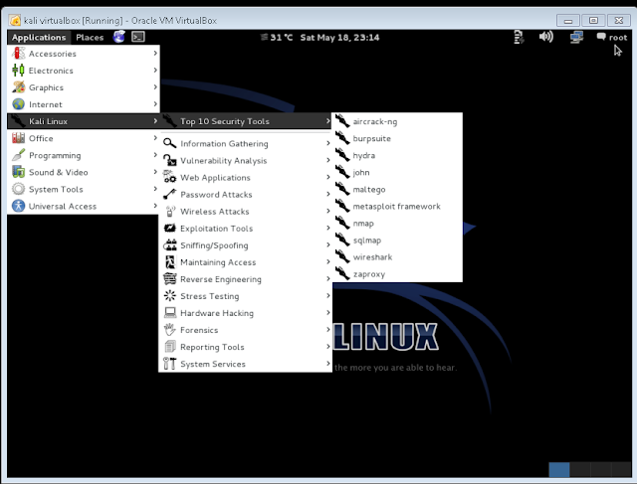Expand the Electronics submenu arrow
The height and width of the screenshot is (484, 637).
pos(155,71)
